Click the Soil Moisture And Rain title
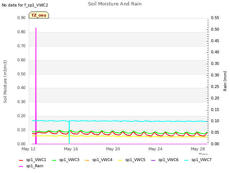Viewport: 230px width, 173px height. click(x=115, y=4)
